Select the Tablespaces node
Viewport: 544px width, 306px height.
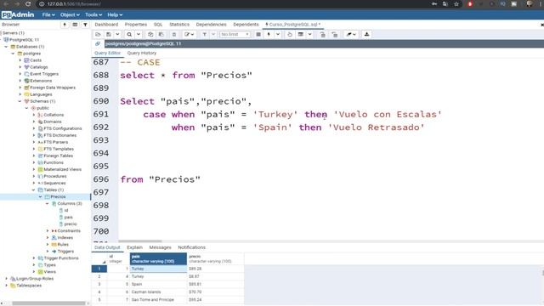(x=28, y=286)
